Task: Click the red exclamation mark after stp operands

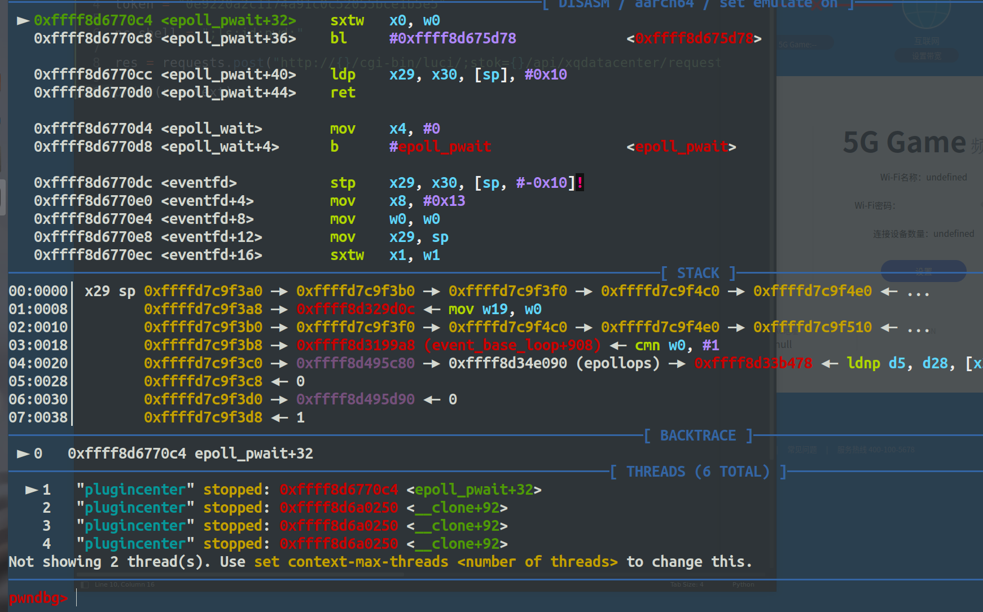Action: (x=580, y=183)
